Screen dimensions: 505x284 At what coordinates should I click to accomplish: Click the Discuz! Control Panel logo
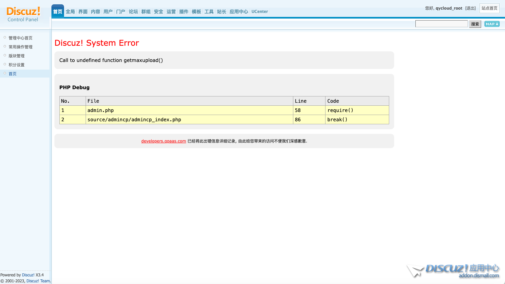(23, 15)
